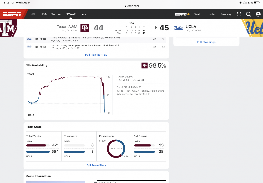Screen dimensions: 263x183
Task: Open the NFL menu
Action: (33, 14)
